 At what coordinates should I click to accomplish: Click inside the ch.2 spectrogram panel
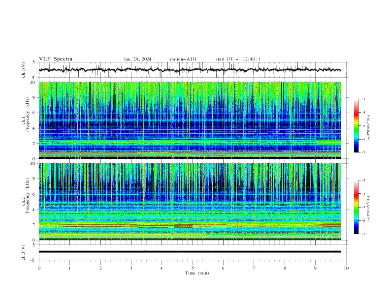click(x=190, y=202)
